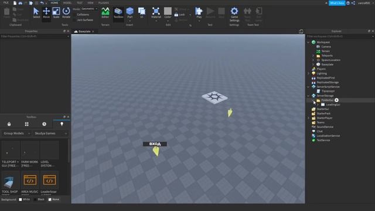
Task: Open the Color dropdown arrow
Action: (x=168, y=21)
